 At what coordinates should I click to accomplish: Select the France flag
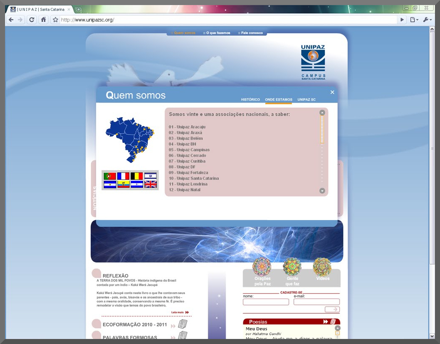click(123, 176)
